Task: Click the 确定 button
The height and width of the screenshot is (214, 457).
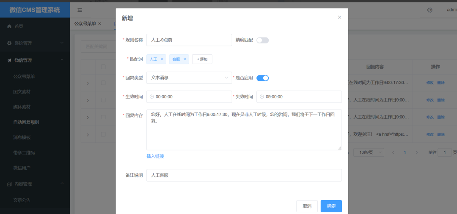Action: click(331, 206)
